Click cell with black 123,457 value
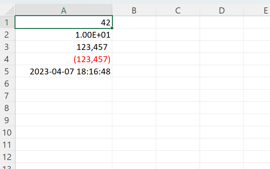The width and height of the screenshot is (270, 169). 64,47
